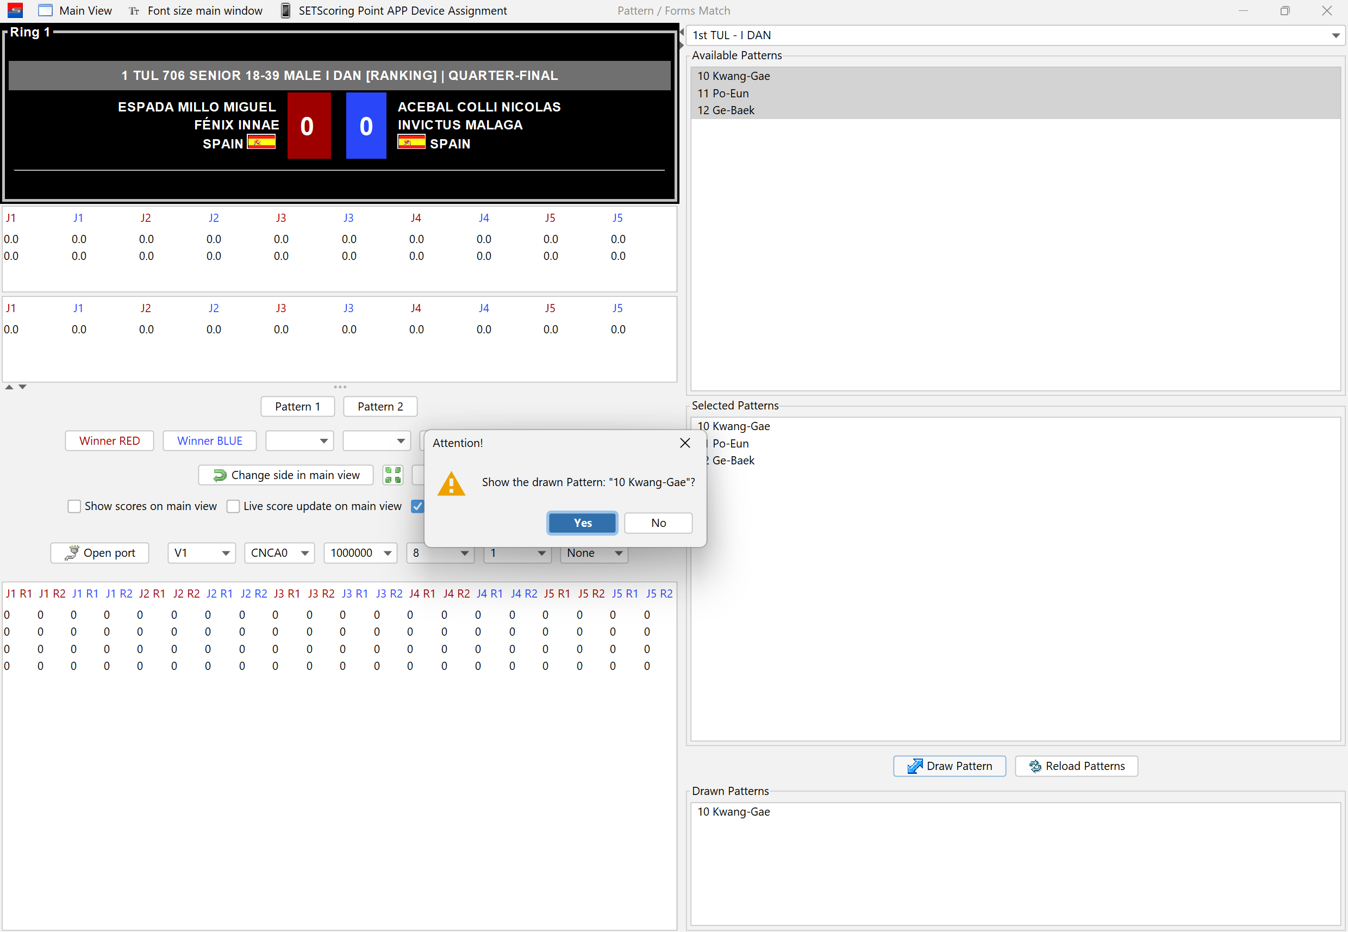Select 10 Kwang-Gae in Available Patterns

point(1015,76)
